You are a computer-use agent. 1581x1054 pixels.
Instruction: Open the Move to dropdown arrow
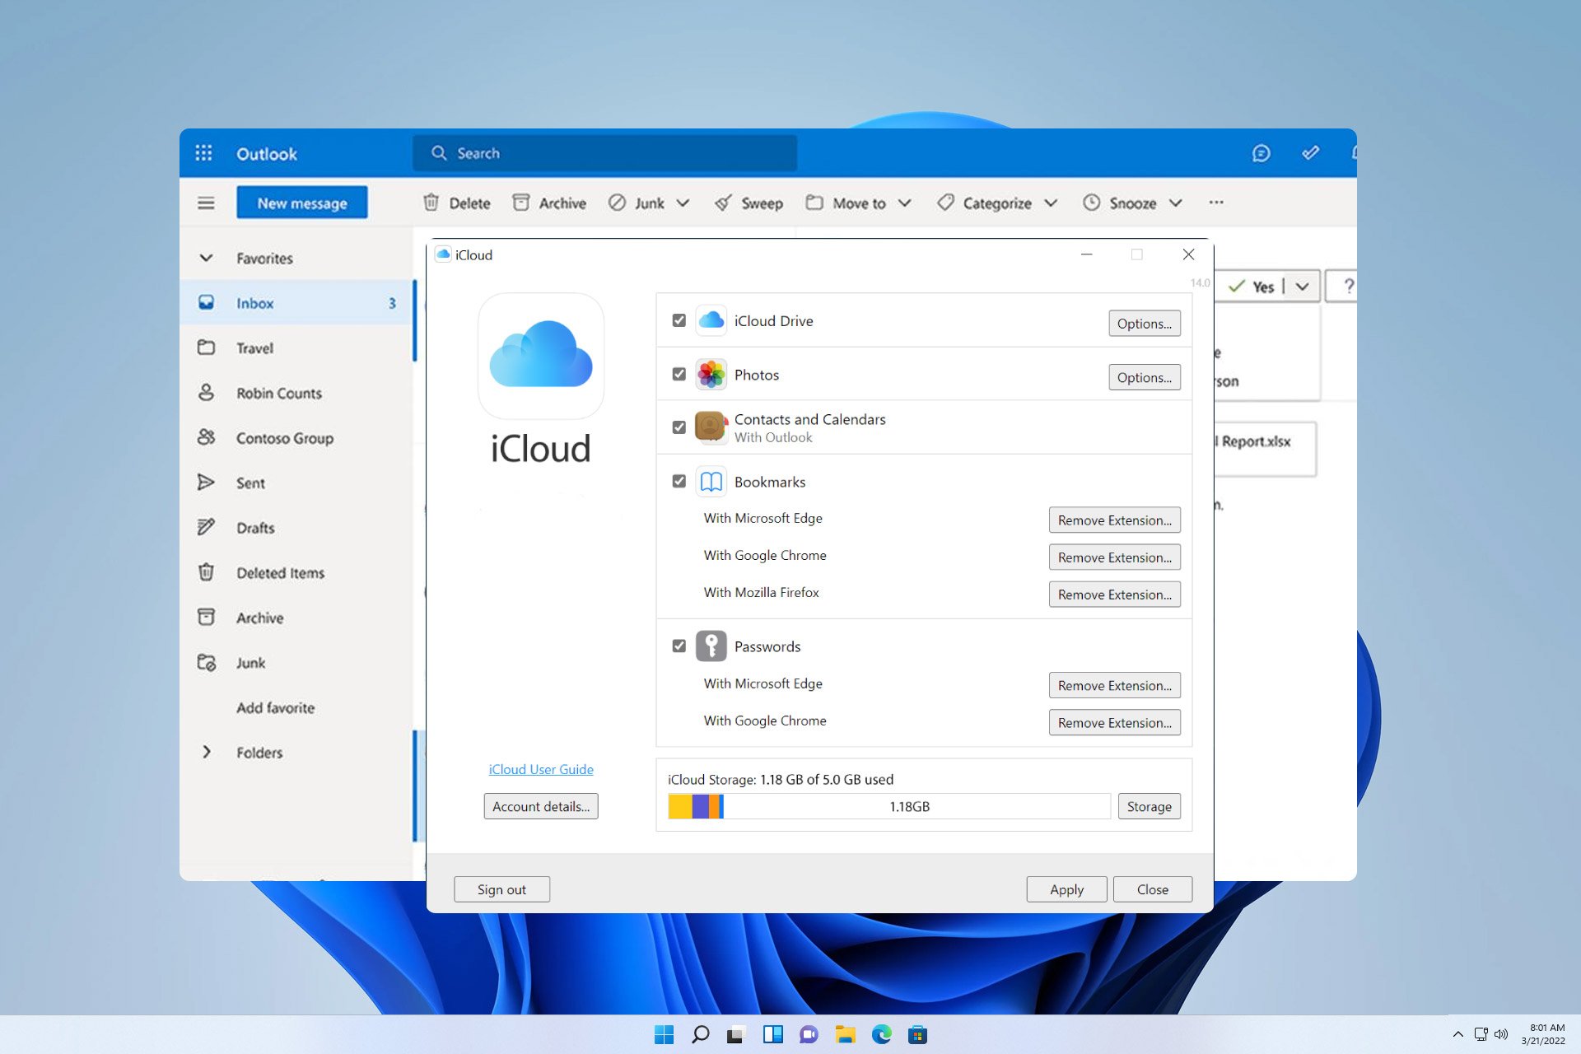tap(904, 203)
